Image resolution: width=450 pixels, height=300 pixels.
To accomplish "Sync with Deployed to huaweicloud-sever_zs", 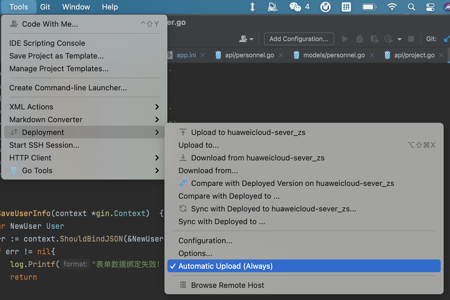I will [304, 209].
